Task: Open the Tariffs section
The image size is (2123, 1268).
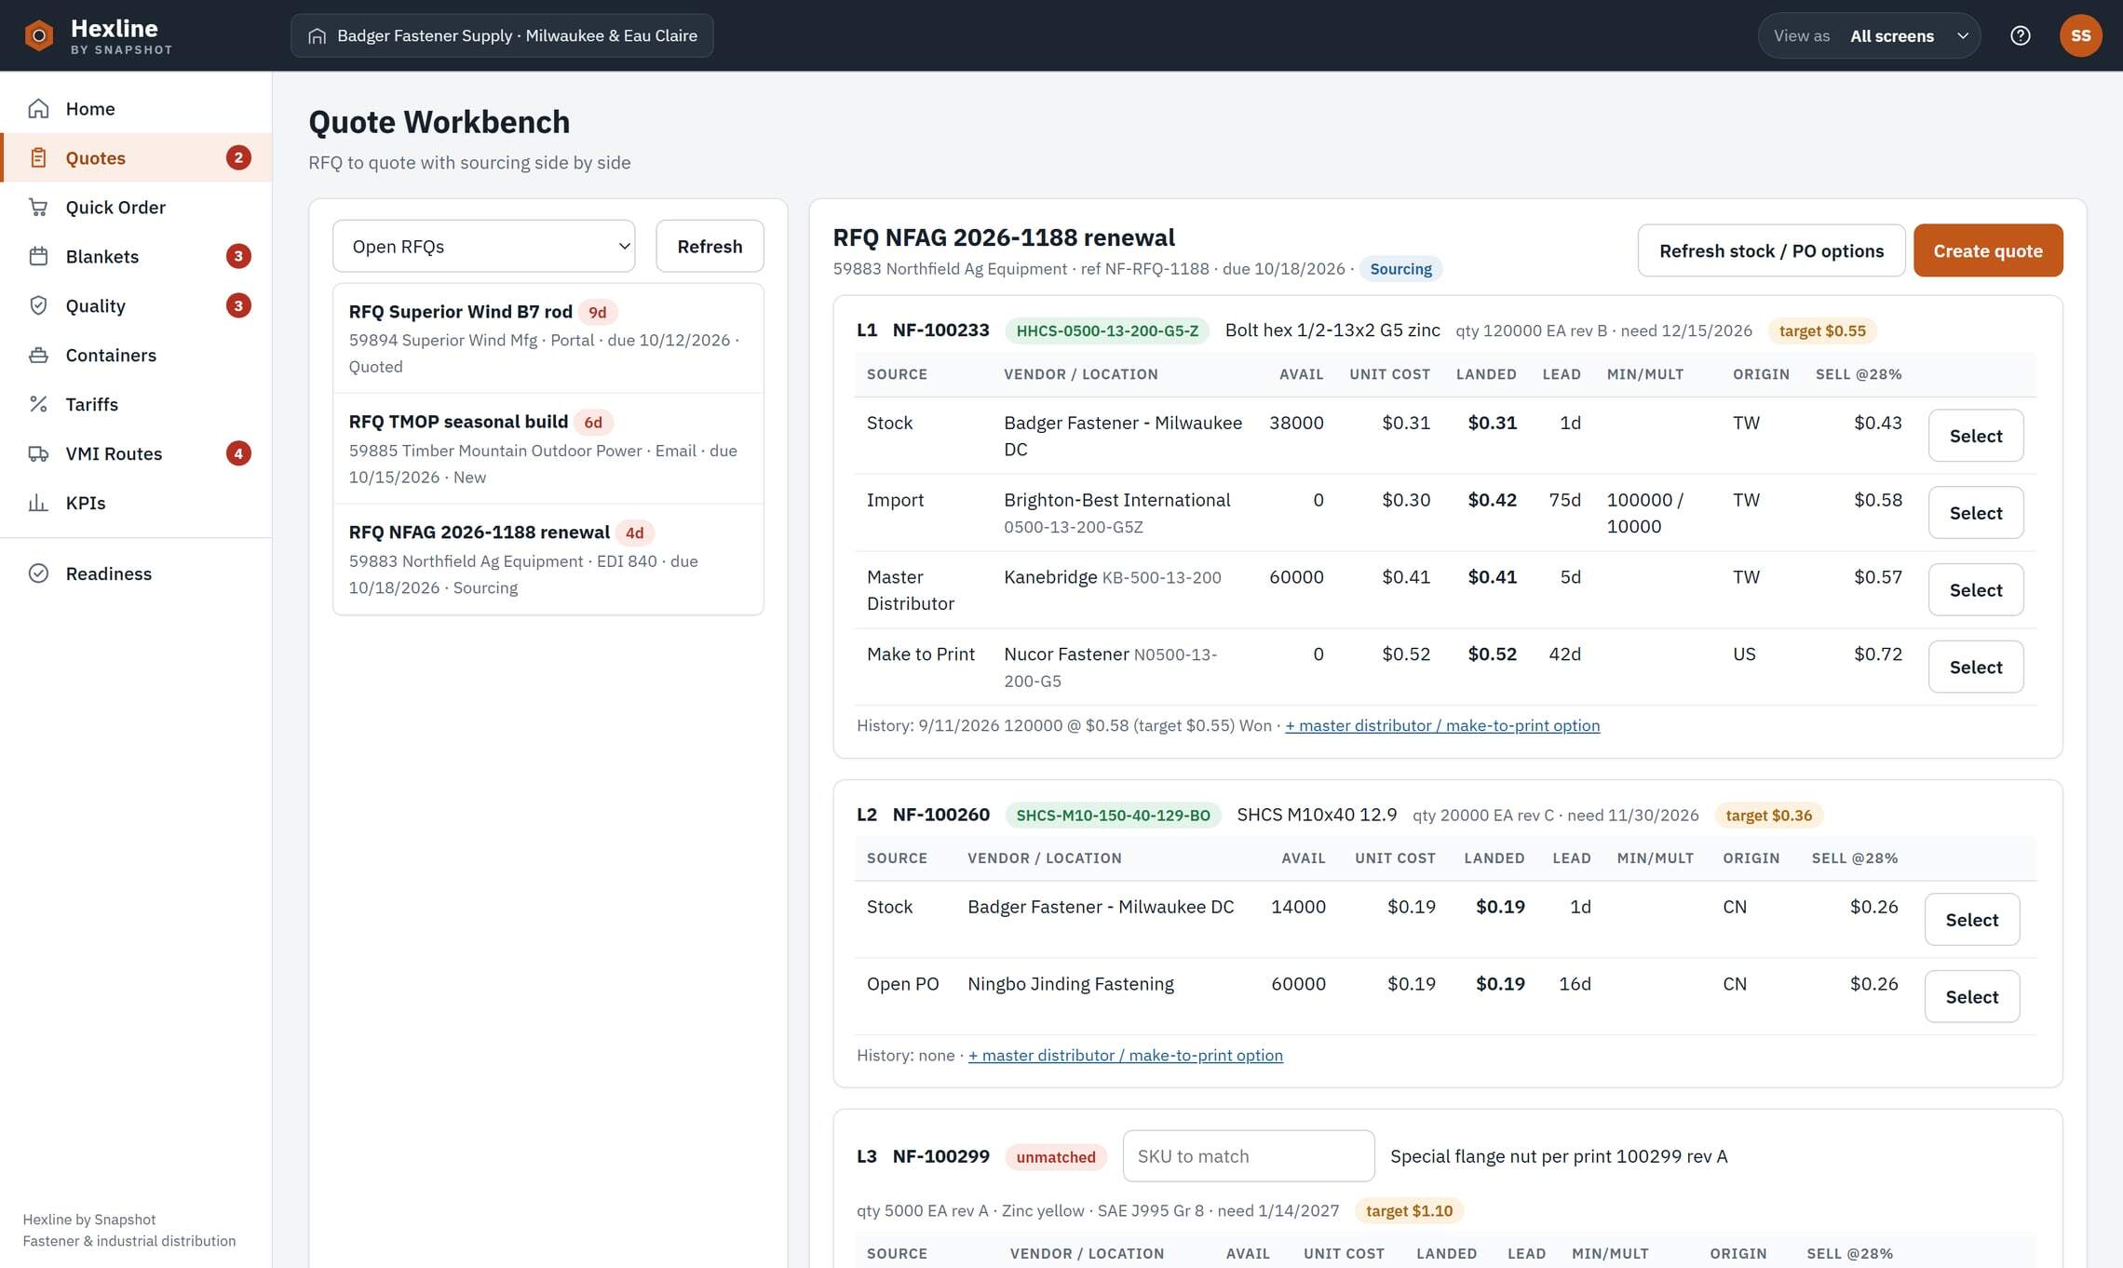Action: coord(136,405)
